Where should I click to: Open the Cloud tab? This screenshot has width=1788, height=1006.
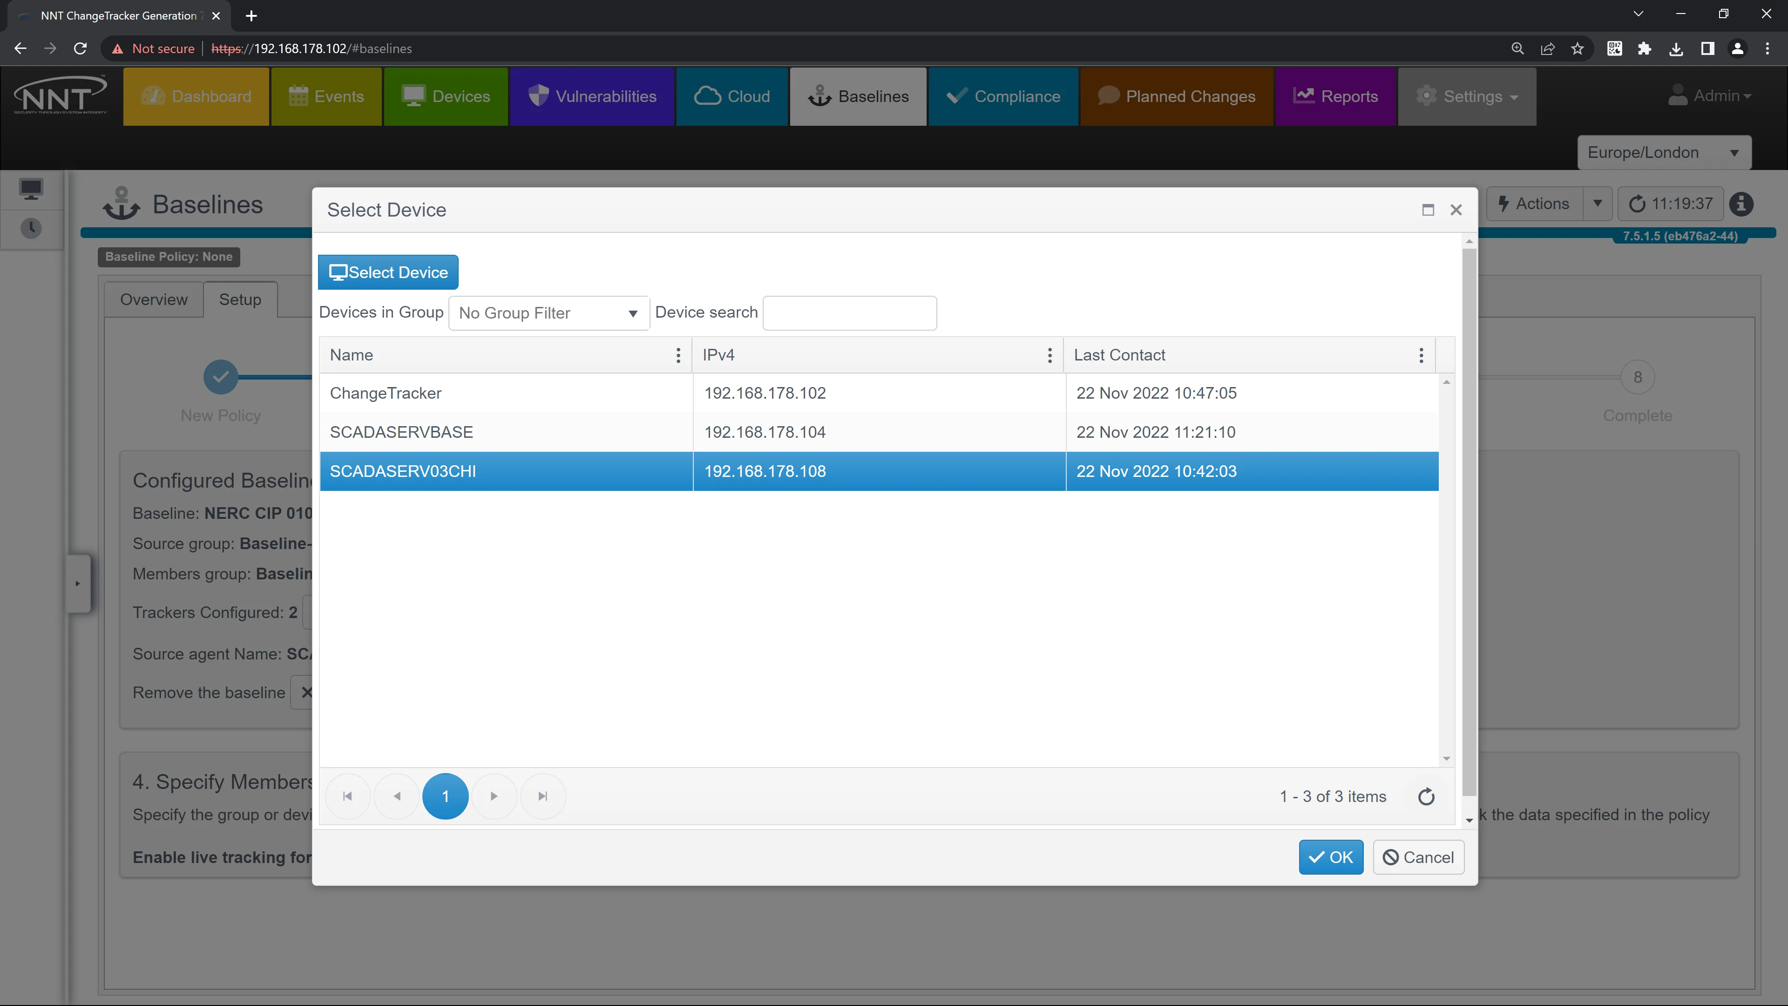click(x=732, y=96)
